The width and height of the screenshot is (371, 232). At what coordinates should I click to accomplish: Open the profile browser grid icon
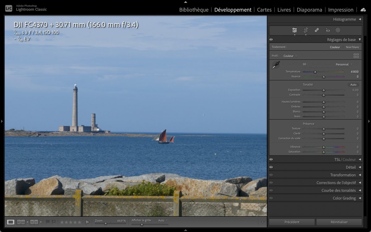click(x=356, y=56)
